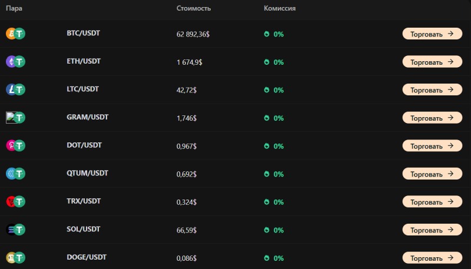Click the fire commission icon for DOGE/USDT
This screenshot has width=471, height=269.
tap(267, 258)
